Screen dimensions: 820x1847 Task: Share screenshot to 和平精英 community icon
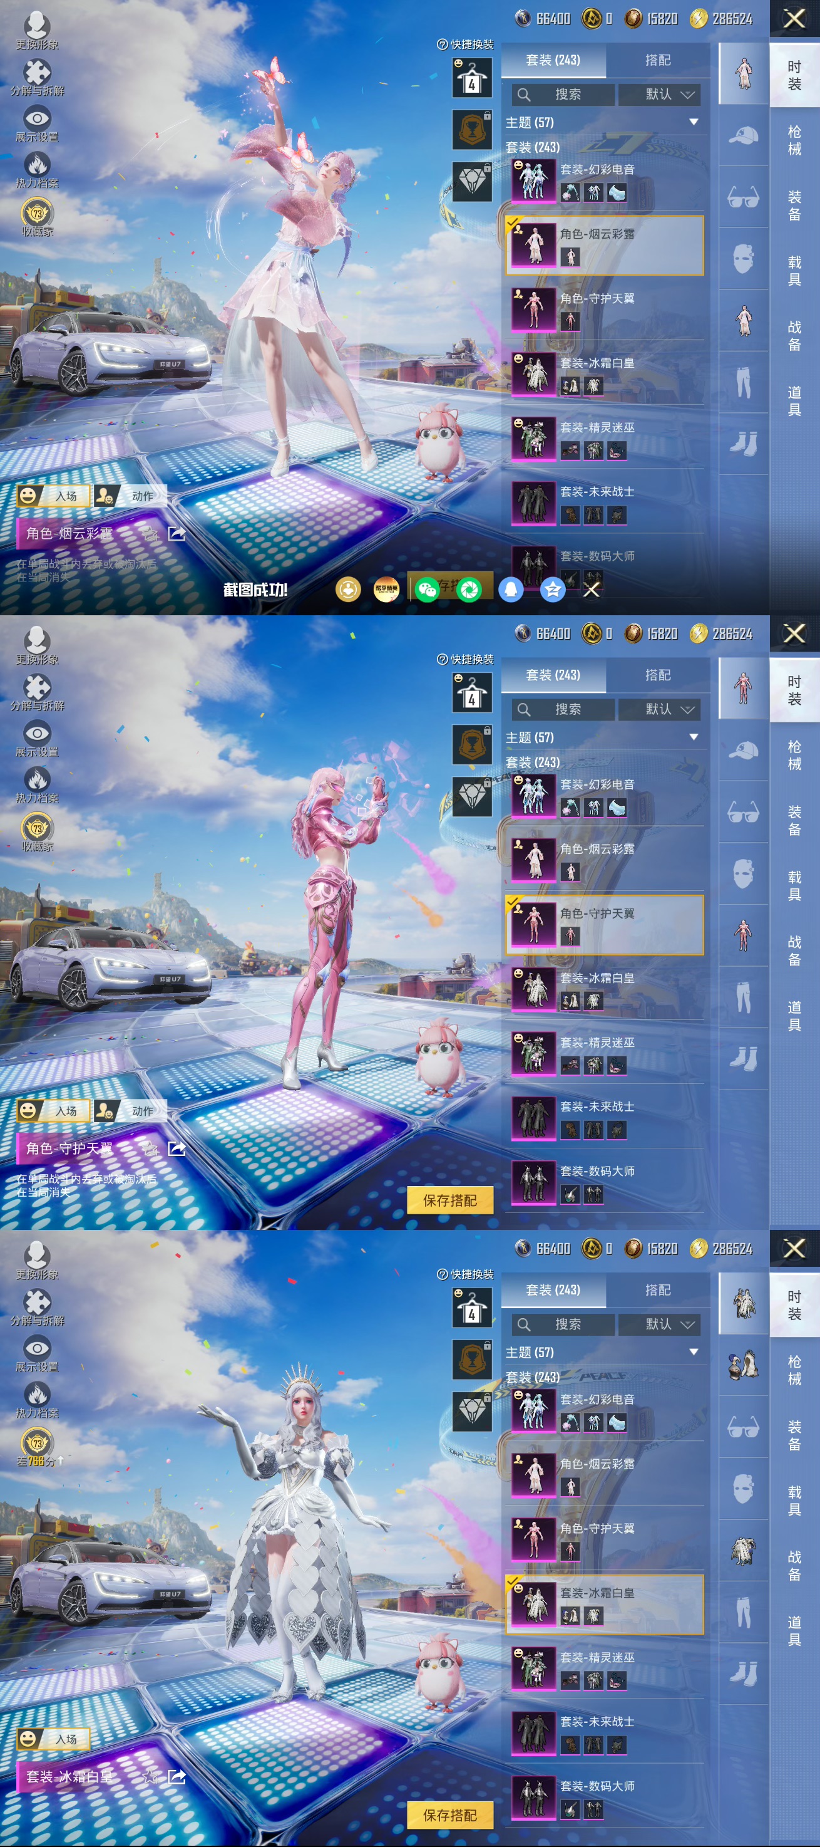386,590
